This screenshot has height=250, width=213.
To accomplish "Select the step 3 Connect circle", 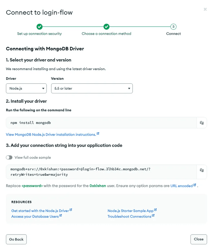I will tap(173, 27).
